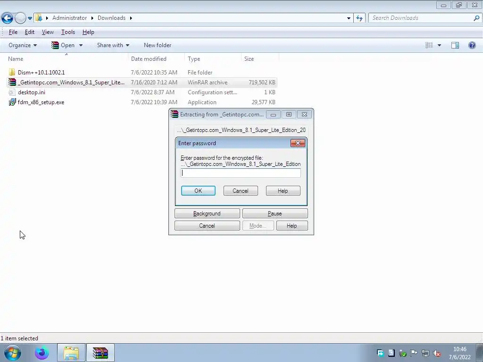
Task: Open the Tools menu
Action: pos(68,32)
